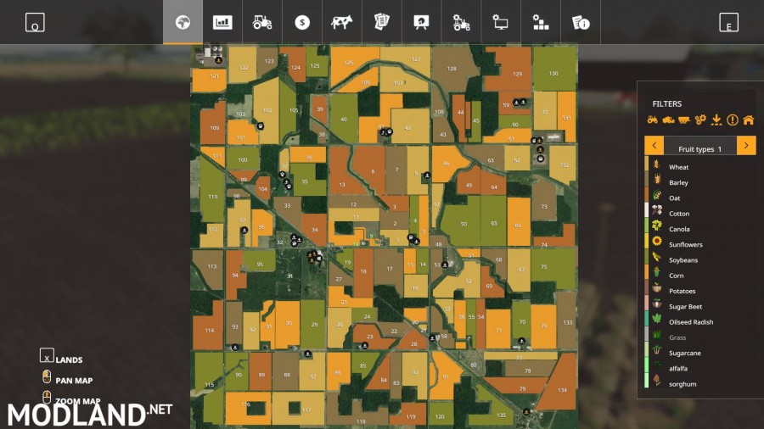Select field 102 on the map

click(x=266, y=110)
